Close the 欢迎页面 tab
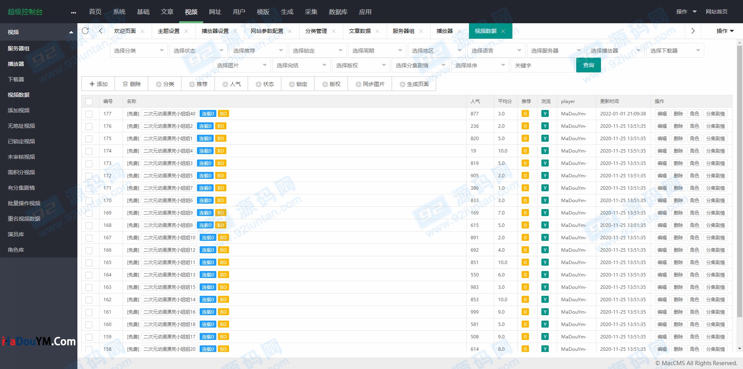Image resolution: width=743 pixels, height=369 pixels. click(142, 31)
